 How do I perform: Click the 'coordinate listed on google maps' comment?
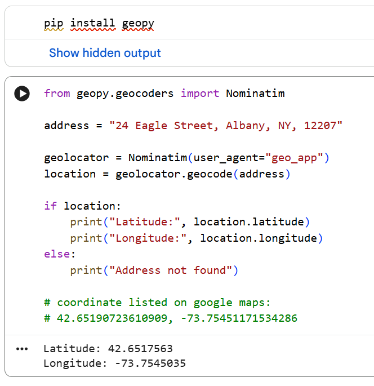(x=157, y=303)
